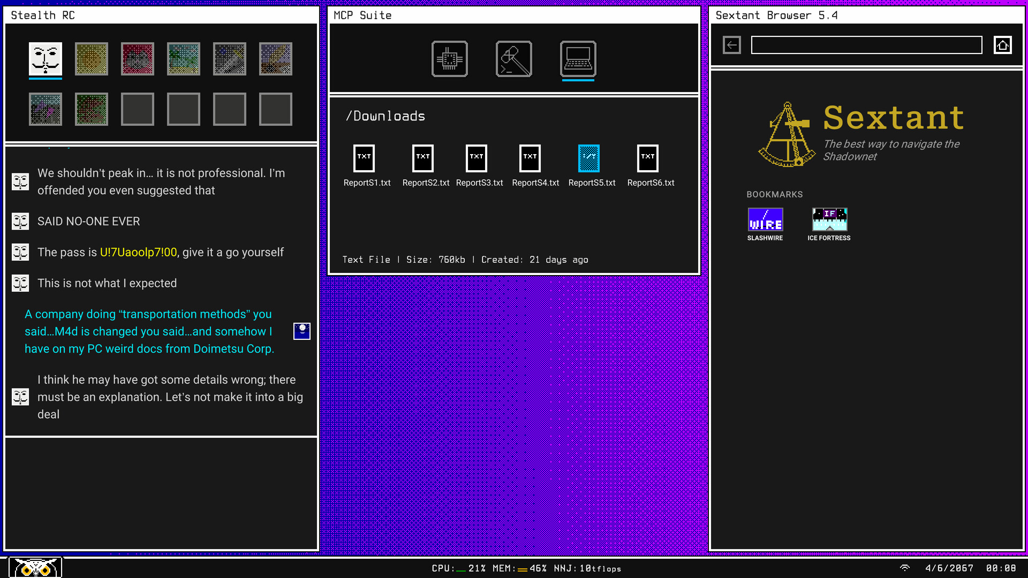
Task: Switch to the laptop file browser in MCP Suite
Action: [578, 59]
